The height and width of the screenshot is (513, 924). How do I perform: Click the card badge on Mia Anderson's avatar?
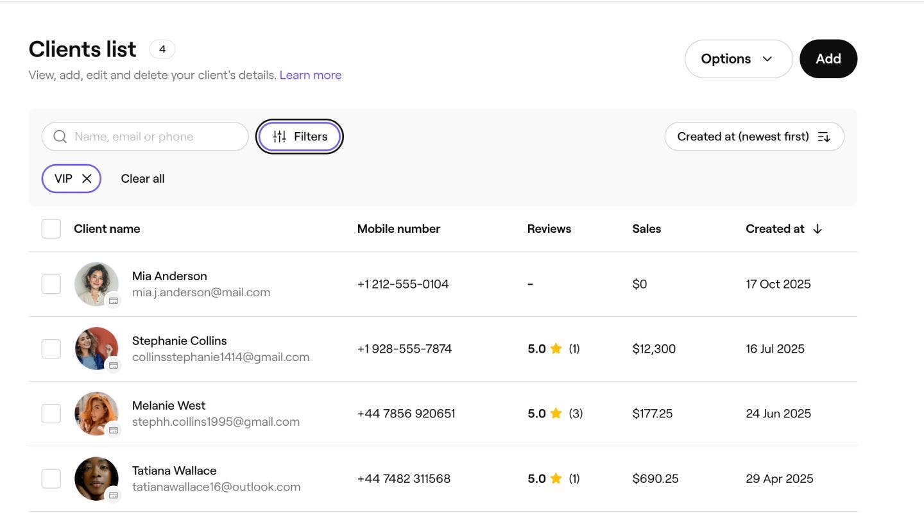click(x=114, y=301)
